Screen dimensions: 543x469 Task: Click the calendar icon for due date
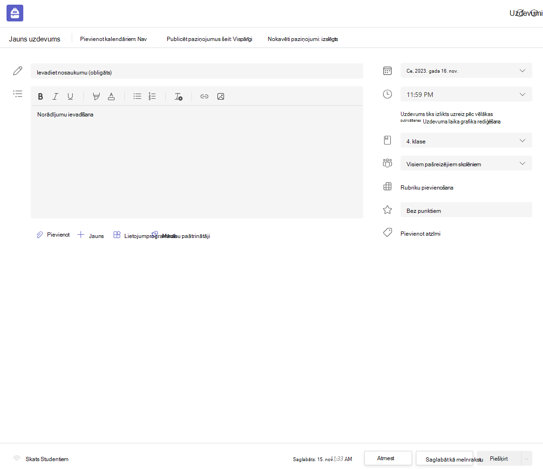(x=387, y=71)
